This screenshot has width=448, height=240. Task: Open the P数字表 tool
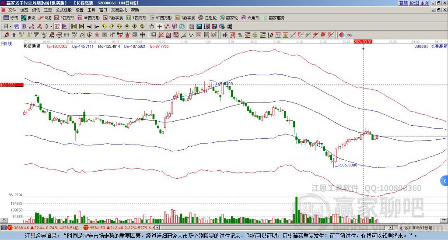[113, 18]
